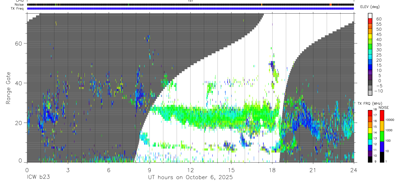Image resolution: width=398 pixels, height=184 pixels.
Task: Click x-axis tick label '12'
Action: (190, 170)
